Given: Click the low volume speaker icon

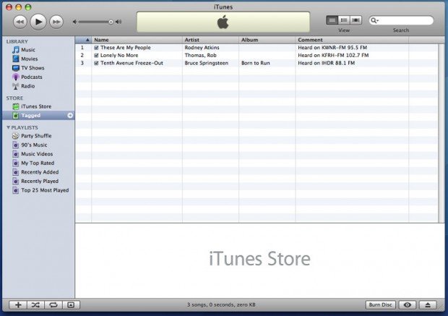Looking at the screenshot, I should [x=75, y=22].
